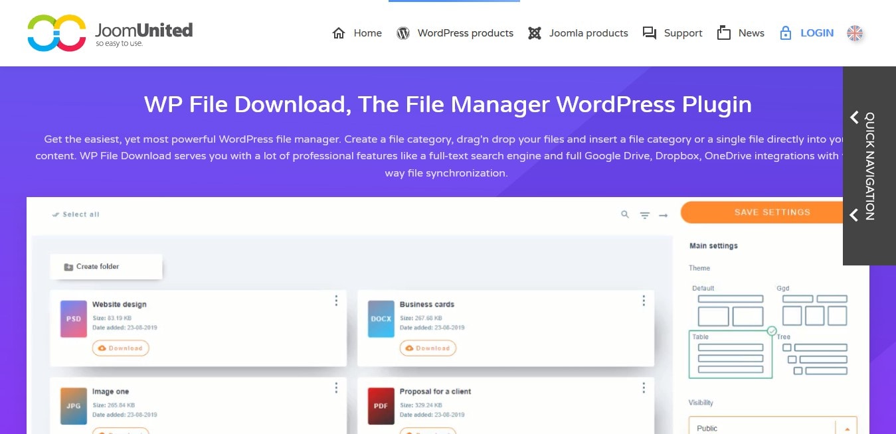Open three-dot menu for Proposal for a client
This screenshot has height=434, width=896.
click(644, 388)
